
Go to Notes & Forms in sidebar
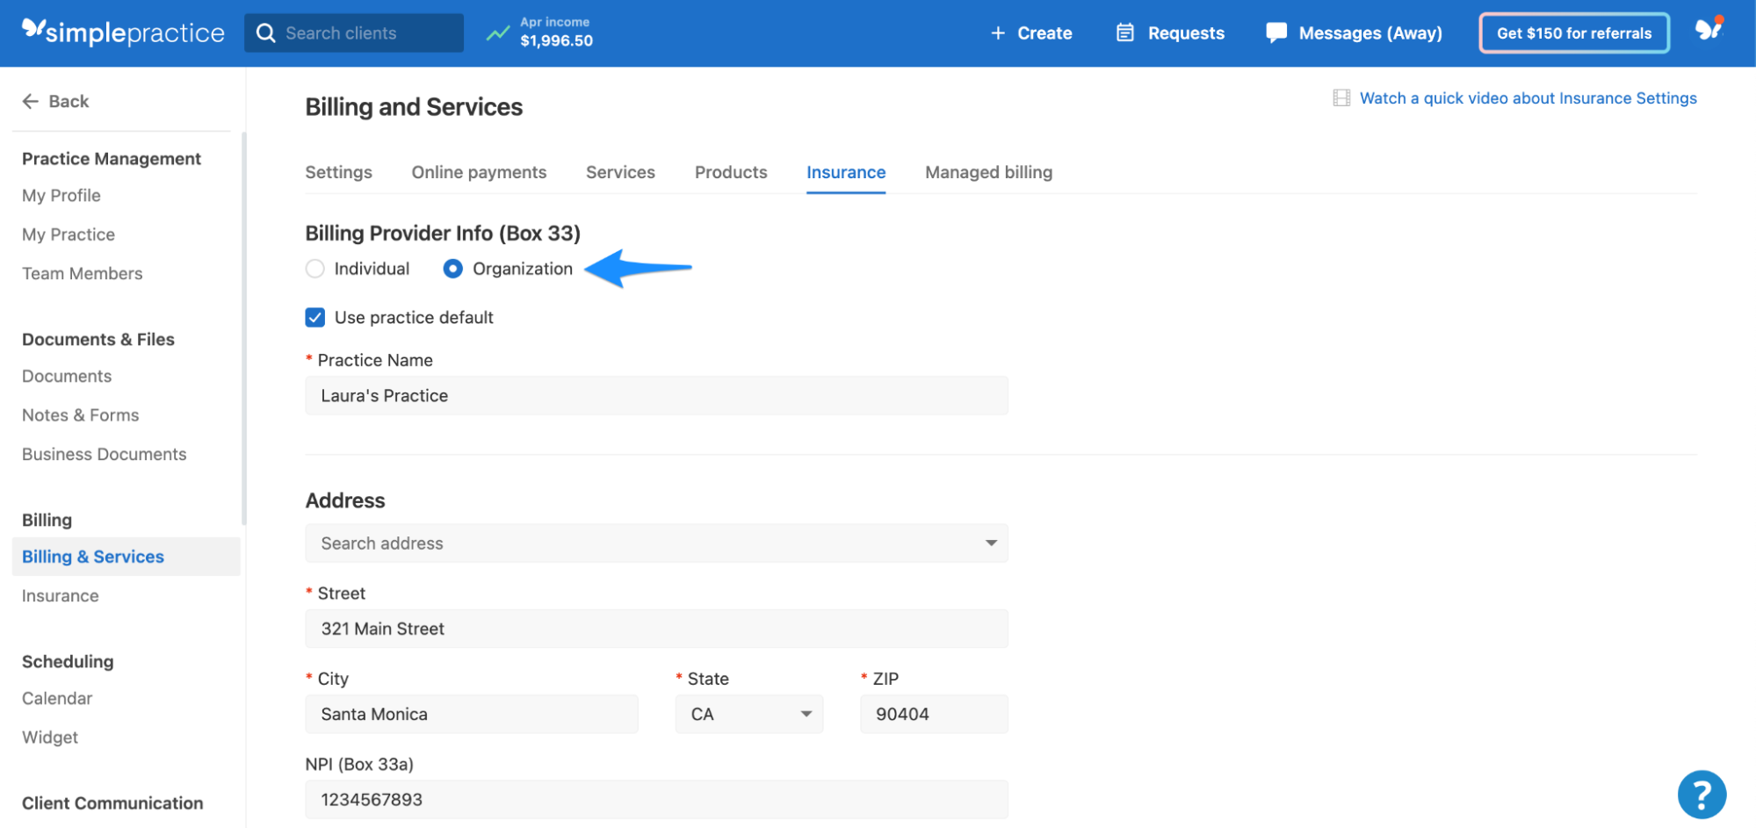tap(80, 414)
